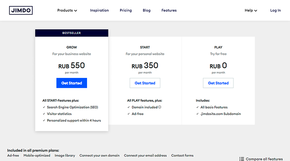Open the Pricing page
The height and width of the screenshot is (161, 290).
(126, 10)
